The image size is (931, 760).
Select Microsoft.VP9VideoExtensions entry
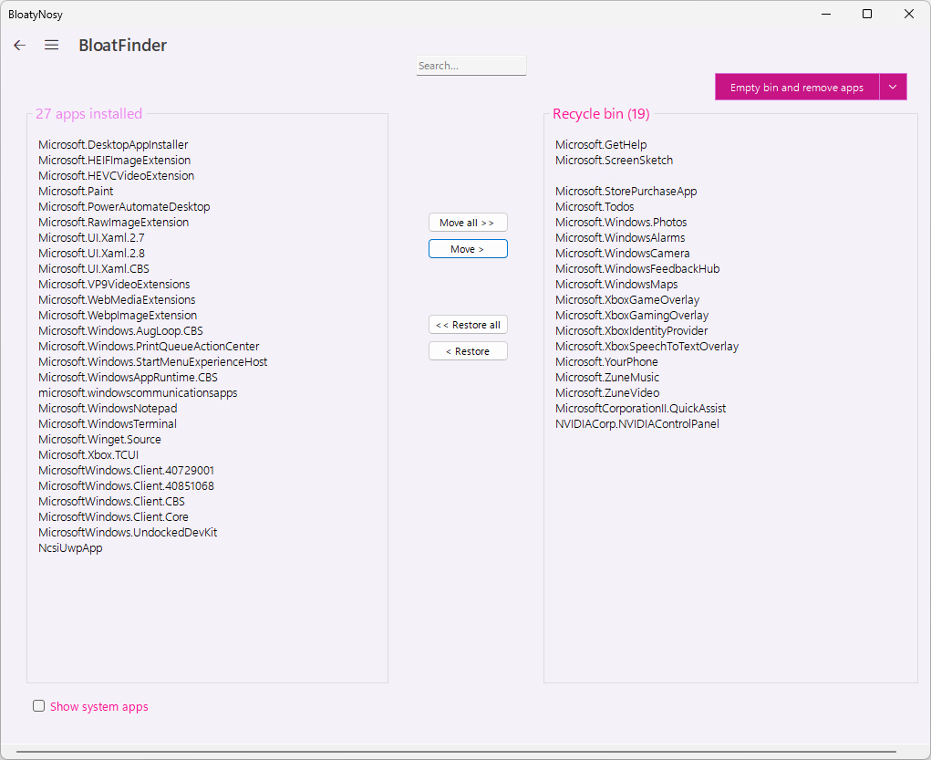114,284
